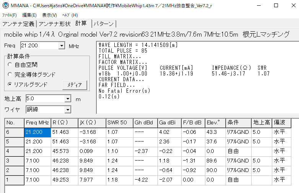Click Ga dBi value 4.02

[169, 132]
